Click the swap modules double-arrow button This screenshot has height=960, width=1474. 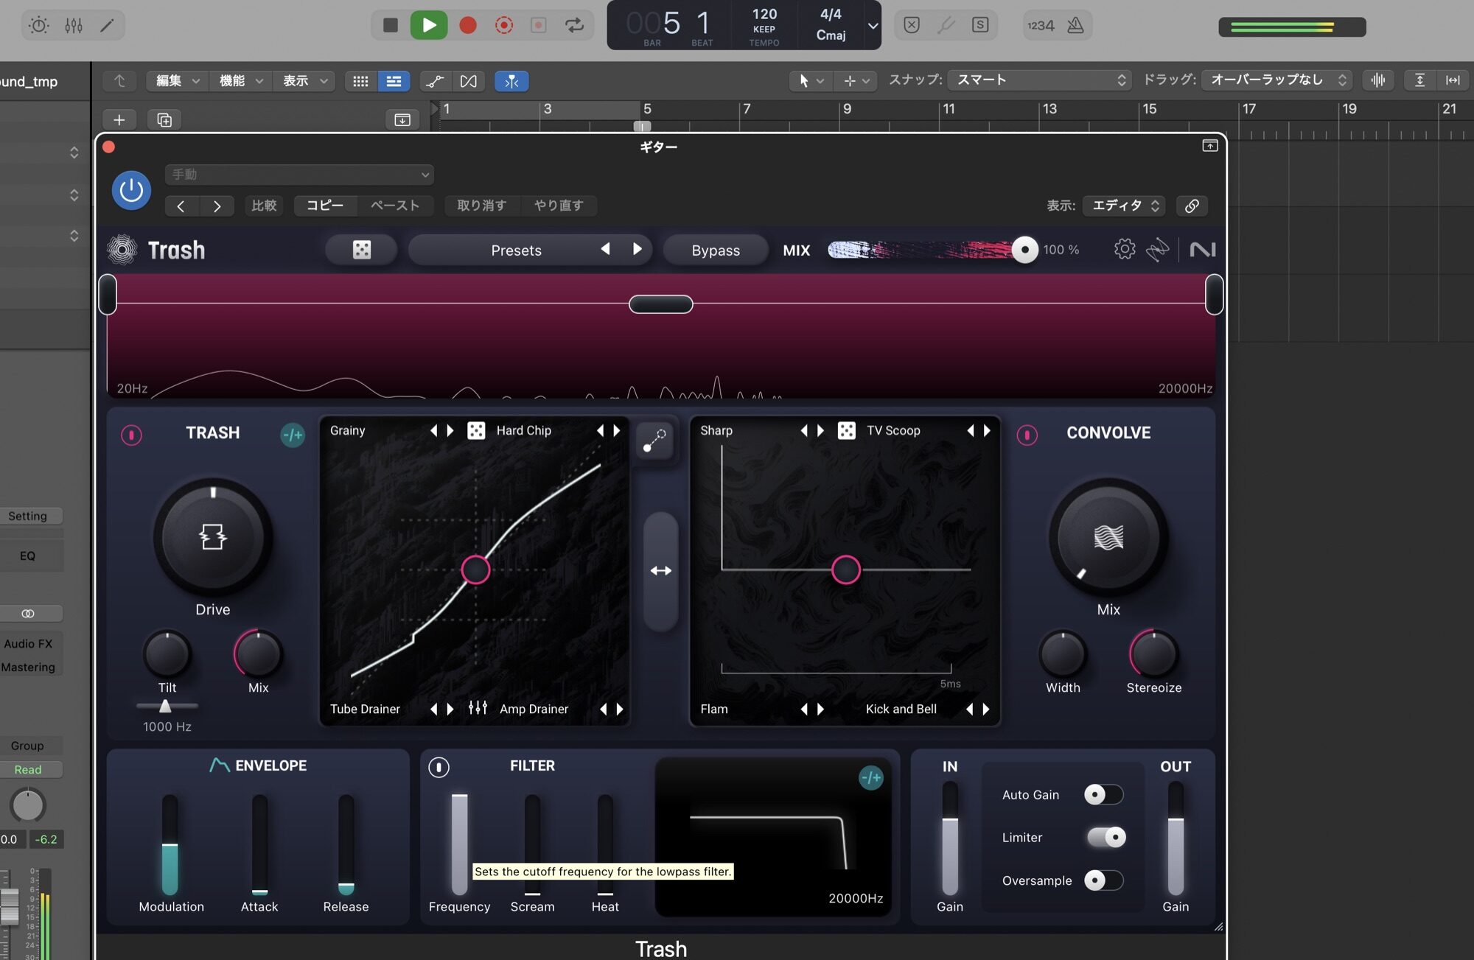pyautogui.click(x=660, y=571)
